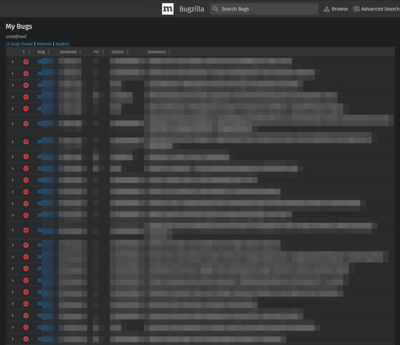Screen dimensions: 400x345
Task: Click the sort arrows beside the Updated column
Action: (80, 52)
